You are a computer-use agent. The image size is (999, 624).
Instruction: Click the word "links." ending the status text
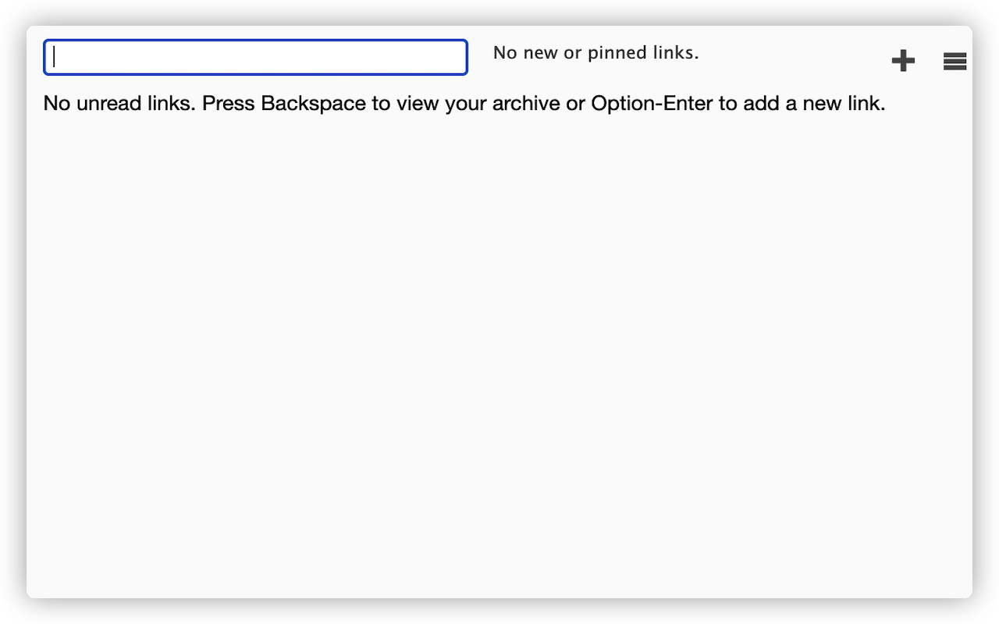tap(676, 53)
